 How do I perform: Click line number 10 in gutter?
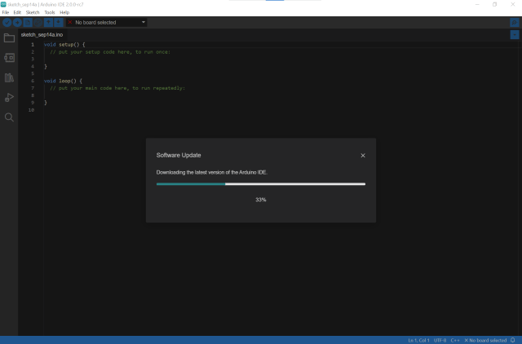pos(31,110)
